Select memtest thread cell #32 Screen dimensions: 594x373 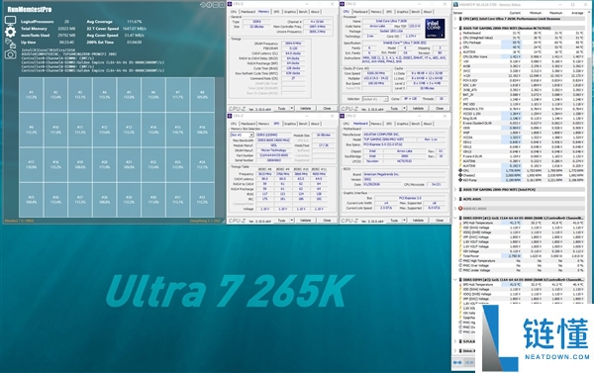point(202,200)
